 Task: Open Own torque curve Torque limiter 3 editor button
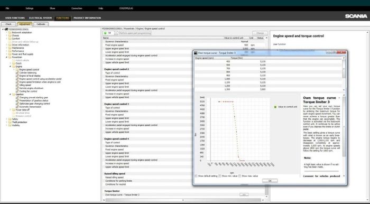coord(244,195)
